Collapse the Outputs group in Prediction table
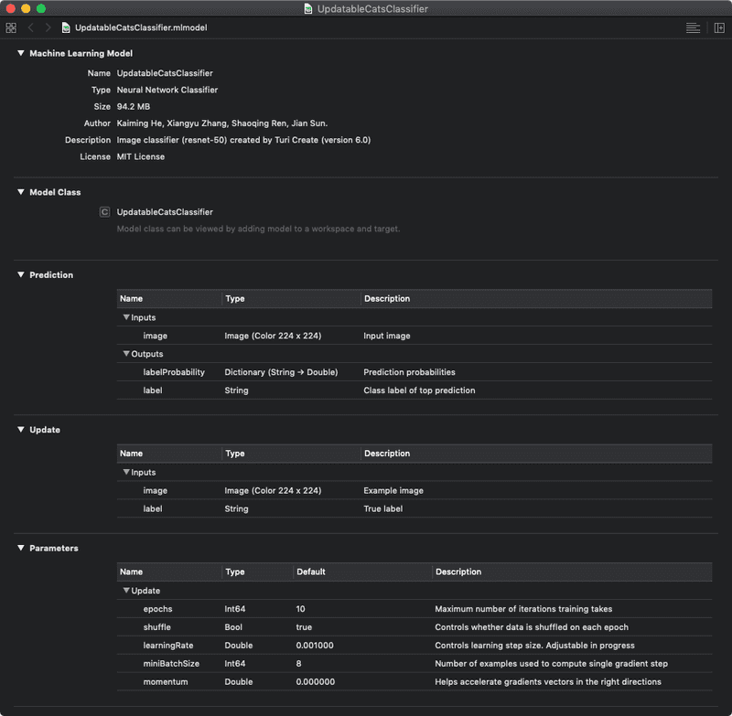 tap(126, 354)
